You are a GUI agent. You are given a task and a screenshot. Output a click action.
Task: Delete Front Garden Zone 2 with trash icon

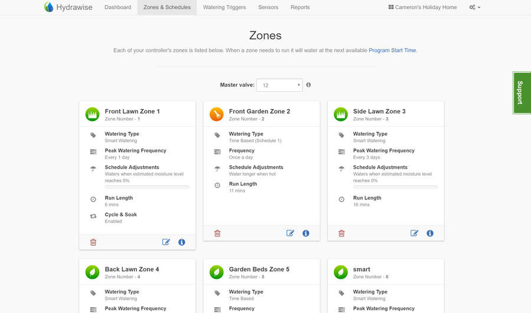pyautogui.click(x=217, y=233)
